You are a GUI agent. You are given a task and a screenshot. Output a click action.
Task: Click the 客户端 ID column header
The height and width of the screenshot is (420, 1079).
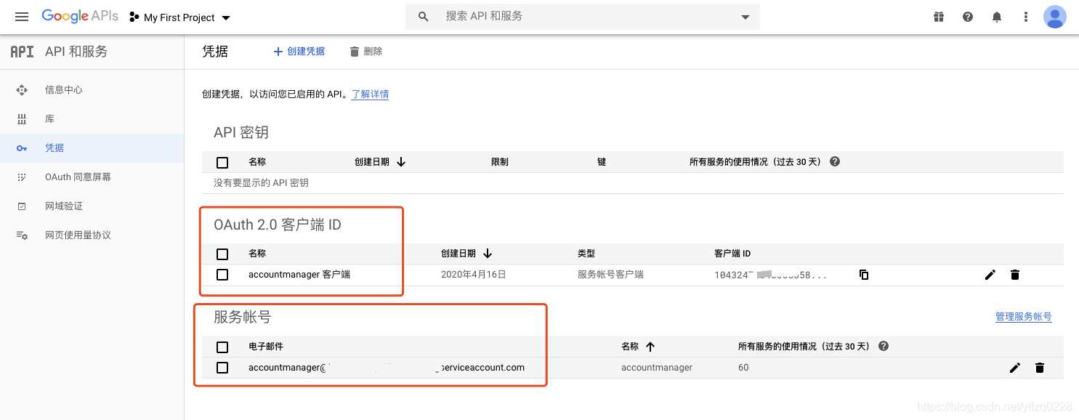[732, 254]
